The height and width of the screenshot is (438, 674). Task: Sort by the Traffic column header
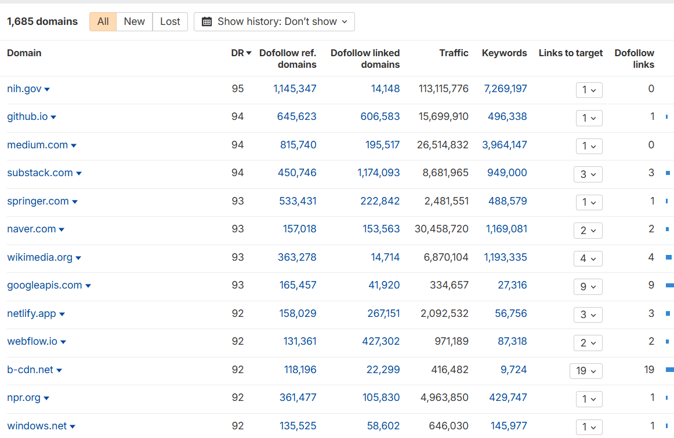[454, 53]
